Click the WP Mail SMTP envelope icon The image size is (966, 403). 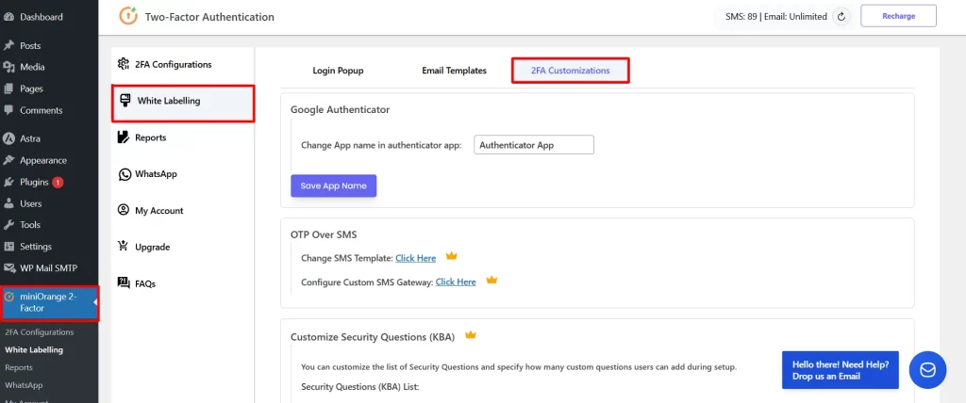point(8,268)
